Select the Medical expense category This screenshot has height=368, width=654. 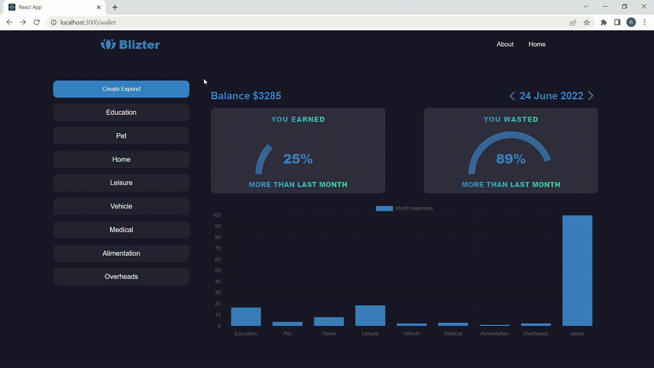121,230
